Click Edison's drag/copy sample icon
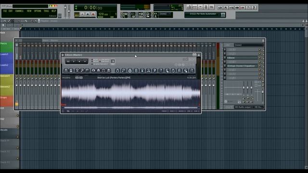Screen dimensions: 308x173 (185, 71)
